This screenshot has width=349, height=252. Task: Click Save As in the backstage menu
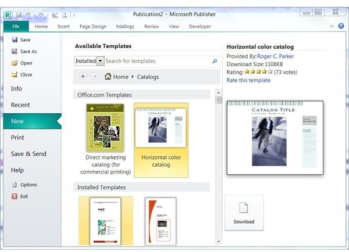pos(24,51)
